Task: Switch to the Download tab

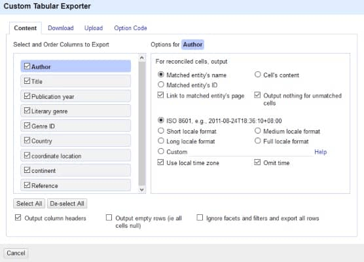Action: point(61,28)
